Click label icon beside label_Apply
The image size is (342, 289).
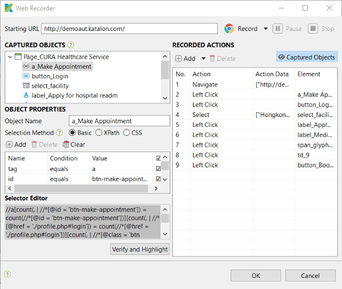pyautogui.click(x=26, y=95)
